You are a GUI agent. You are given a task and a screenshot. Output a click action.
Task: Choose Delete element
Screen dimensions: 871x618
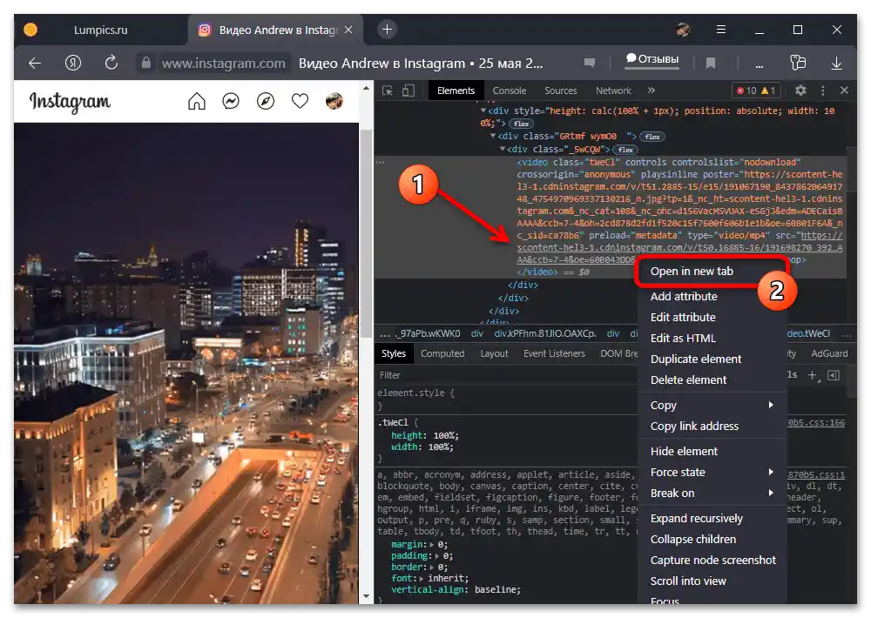point(688,380)
